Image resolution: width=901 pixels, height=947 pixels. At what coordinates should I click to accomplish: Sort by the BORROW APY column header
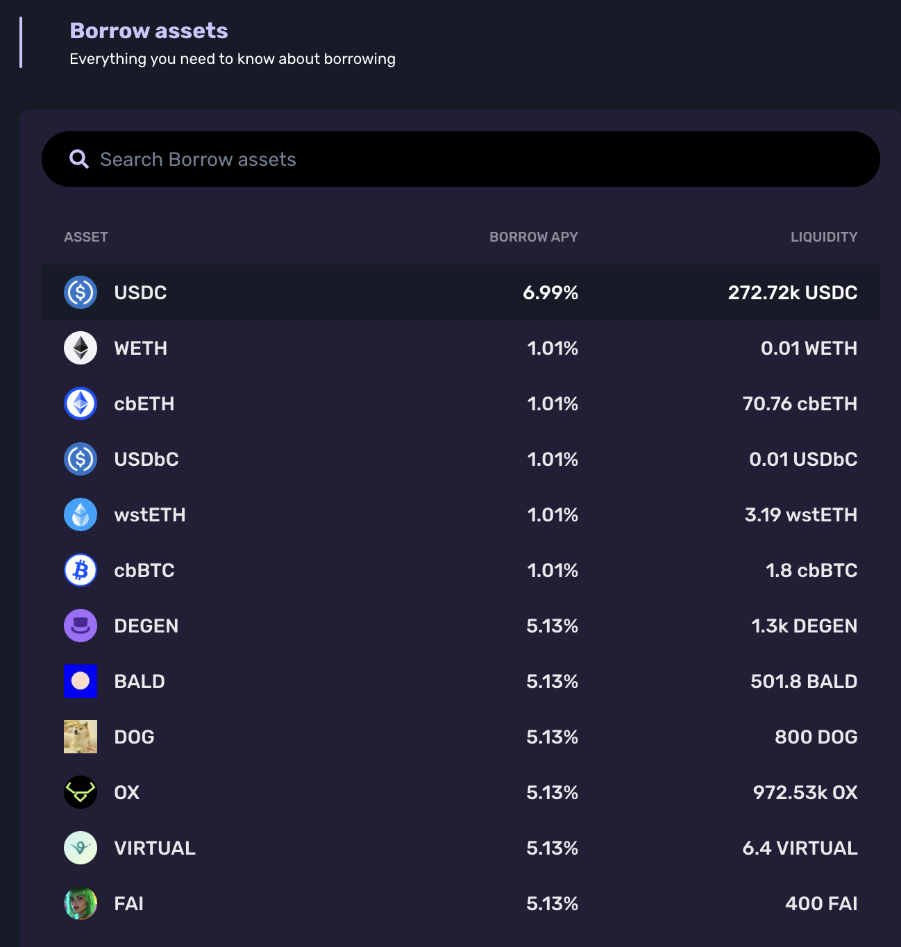pyautogui.click(x=533, y=237)
